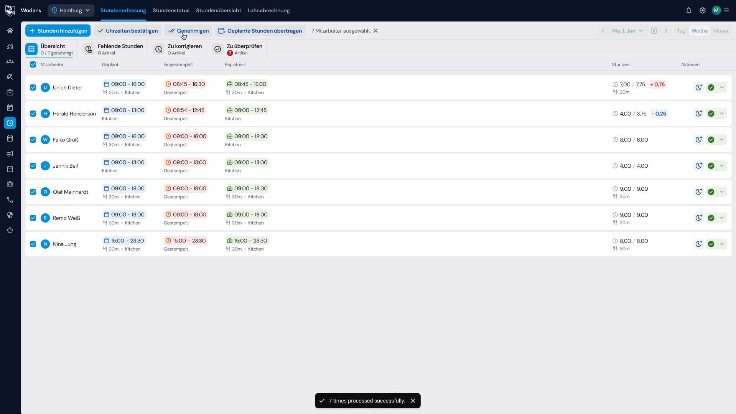Viewport: 736px width, 414px height.
Task: Uncheck Olaf Meinhardt's checkbox
Action: pos(33,192)
